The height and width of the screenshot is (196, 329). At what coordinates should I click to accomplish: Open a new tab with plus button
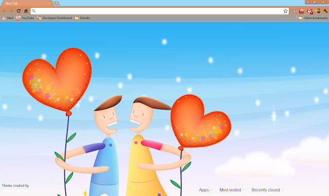57,4
